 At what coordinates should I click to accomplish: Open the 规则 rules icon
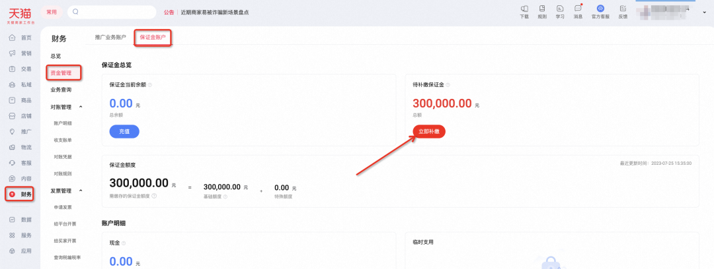[x=542, y=11]
